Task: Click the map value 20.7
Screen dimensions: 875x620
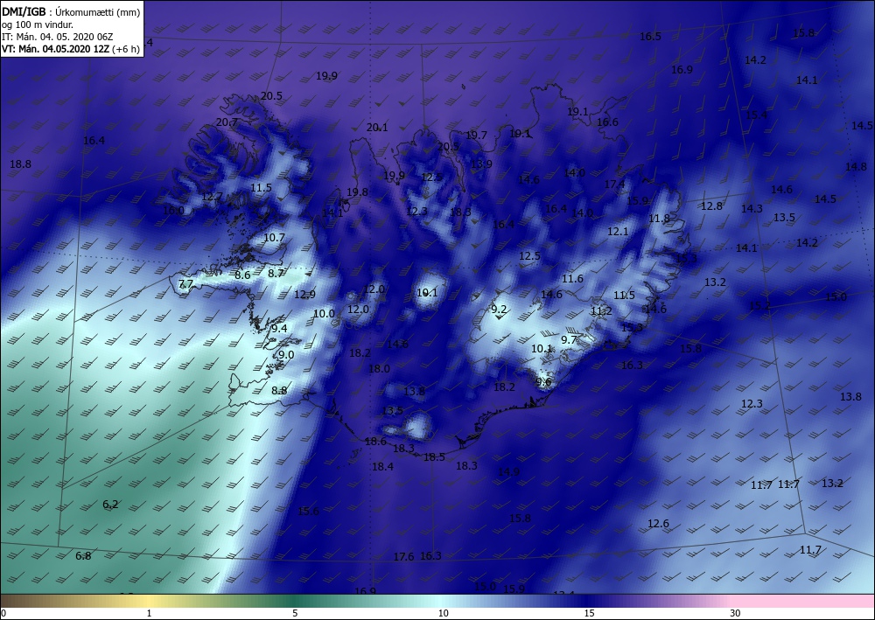Action: (227, 122)
